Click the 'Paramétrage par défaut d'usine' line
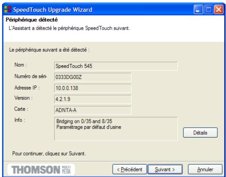This screenshot has width=226, height=177. 88,127
